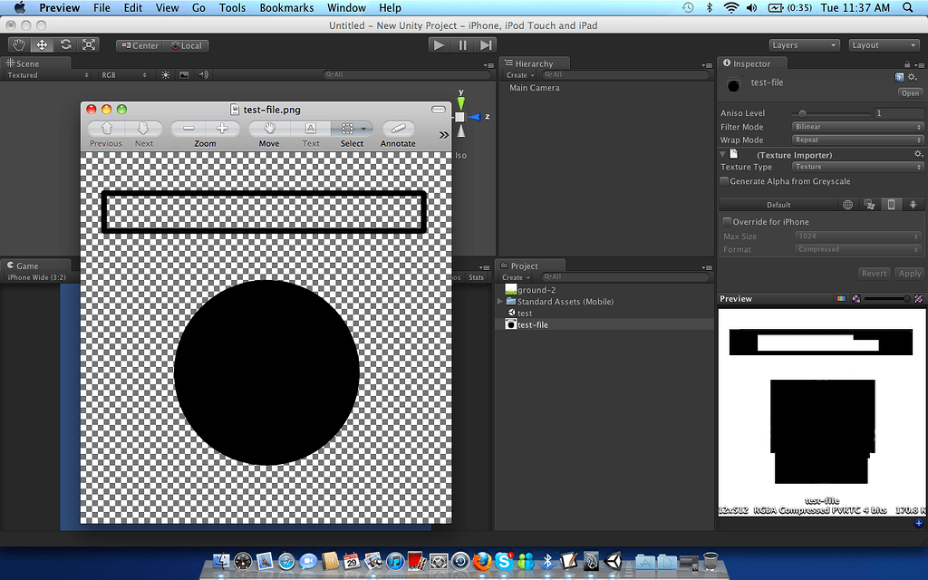This screenshot has width=928, height=580.
Task: Check Override for iPhone
Action: coord(727,221)
